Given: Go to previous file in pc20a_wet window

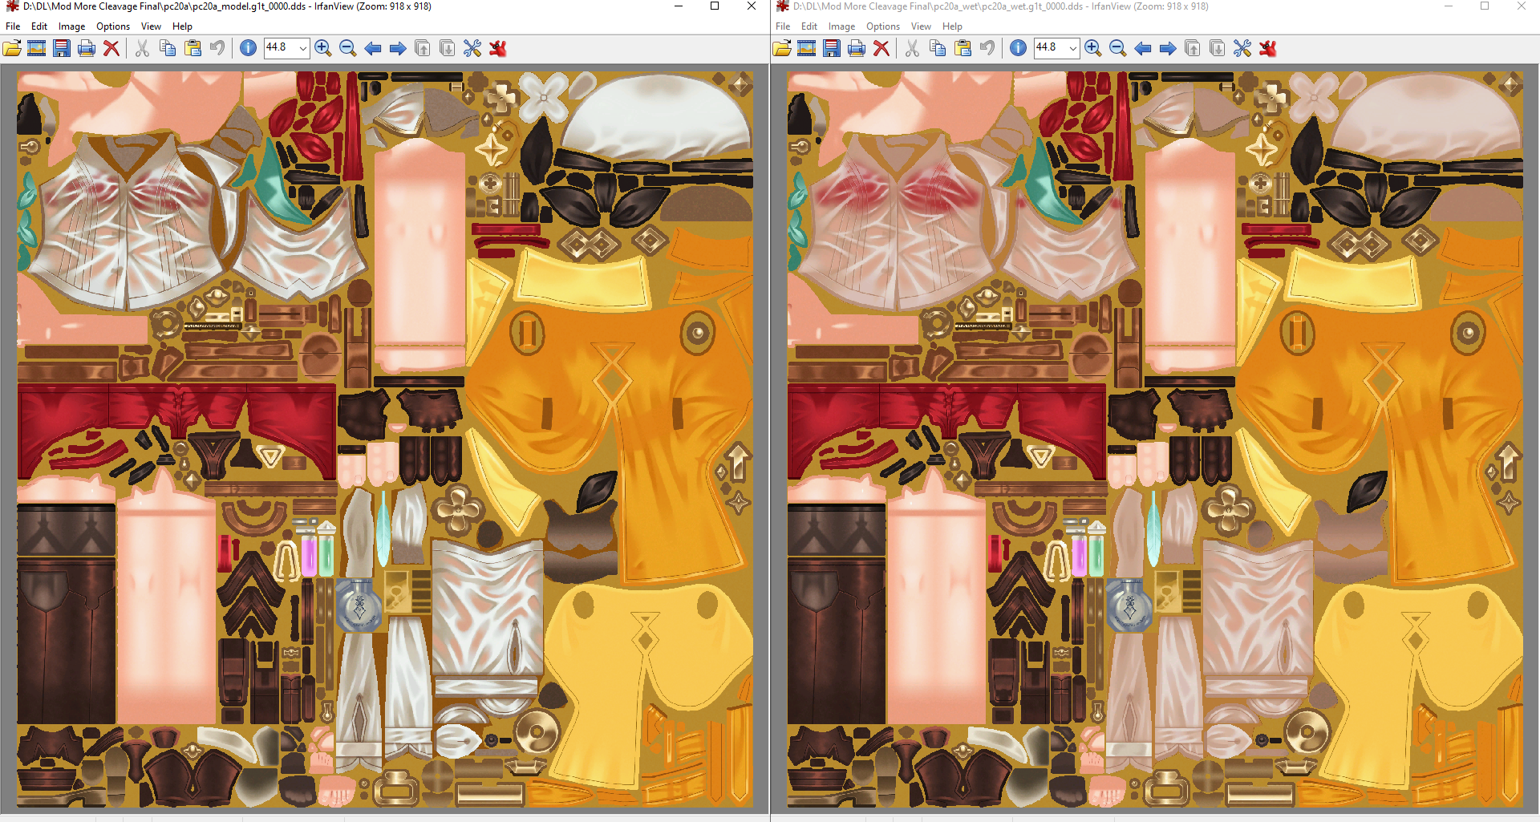Looking at the screenshot, I should click(x=1143, y=48).
